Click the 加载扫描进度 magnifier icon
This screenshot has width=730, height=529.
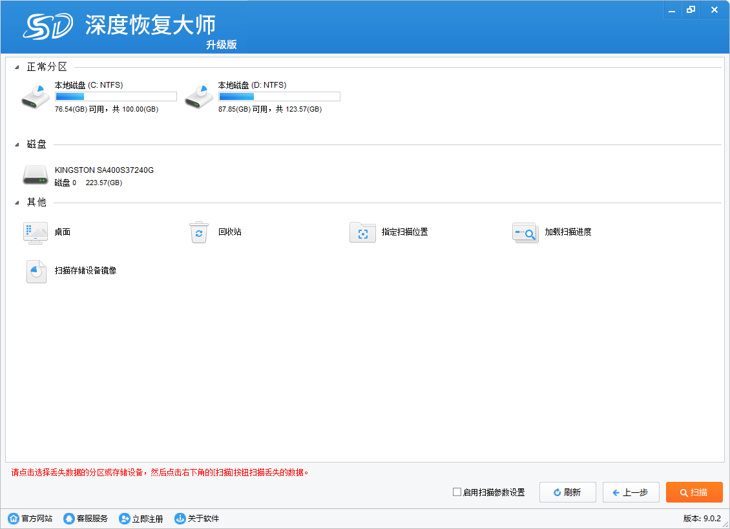(525, 232)
